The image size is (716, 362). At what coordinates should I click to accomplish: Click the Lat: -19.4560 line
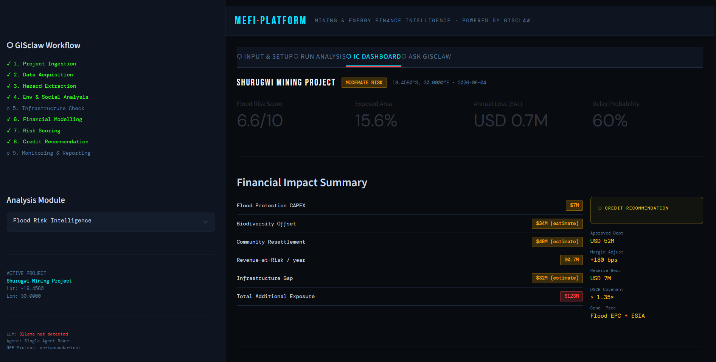(x=25, y=289)
